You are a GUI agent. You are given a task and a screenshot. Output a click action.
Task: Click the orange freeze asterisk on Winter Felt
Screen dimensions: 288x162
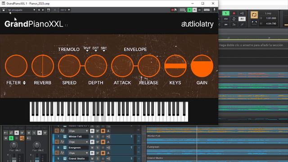pyautogui.click(x=103, y=142)
